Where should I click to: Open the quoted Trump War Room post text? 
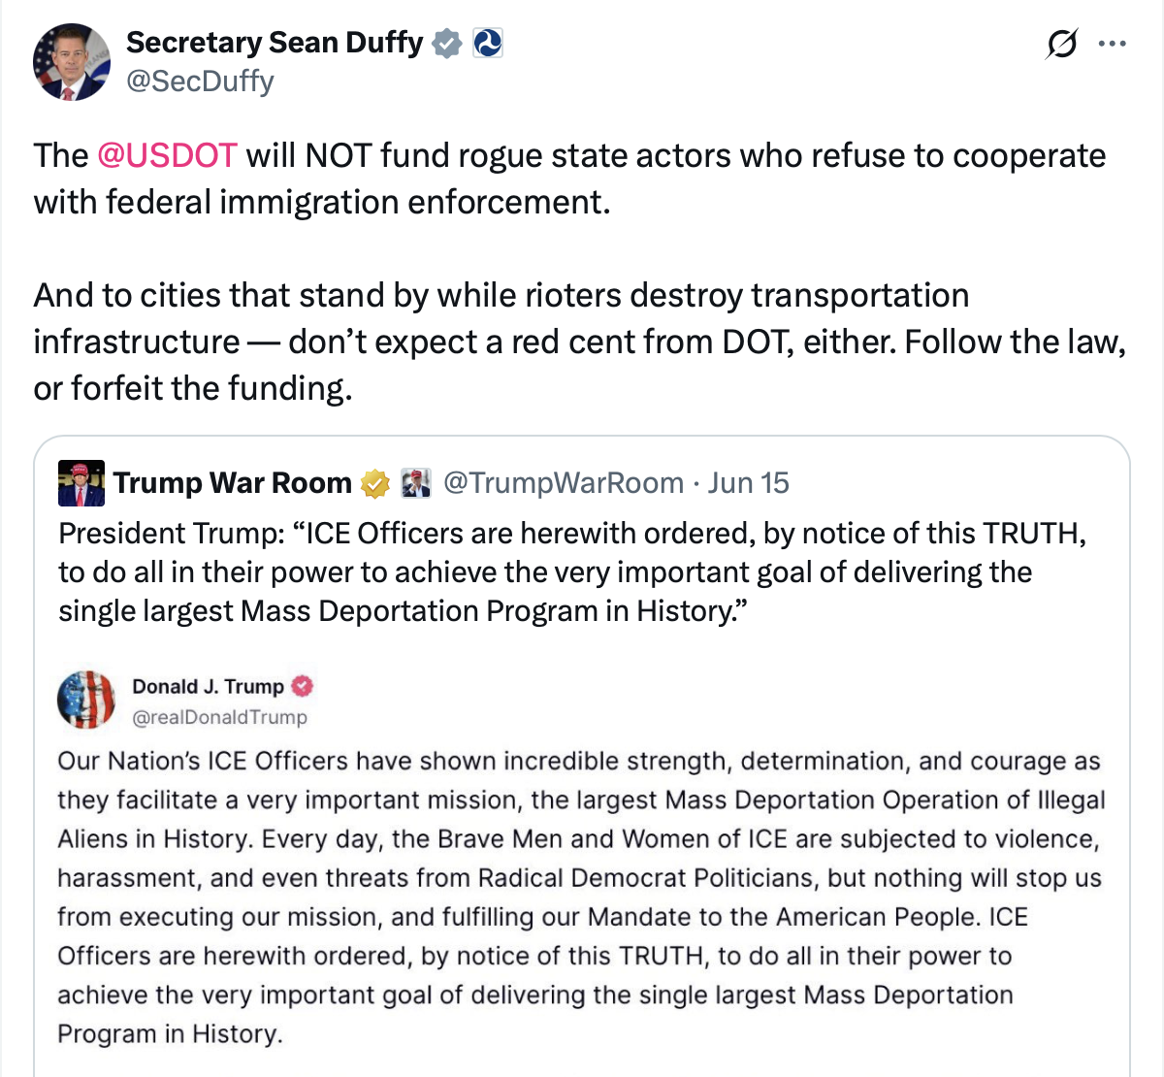pos(572,572)
